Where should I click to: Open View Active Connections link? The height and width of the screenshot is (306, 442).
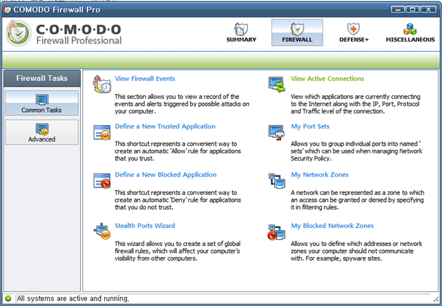coord(327,79)
